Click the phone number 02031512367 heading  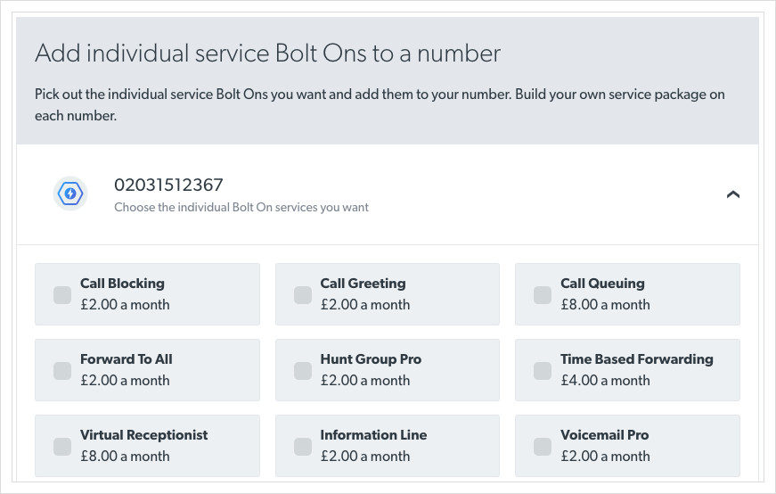pyautogui.click(x=168, y=185)
